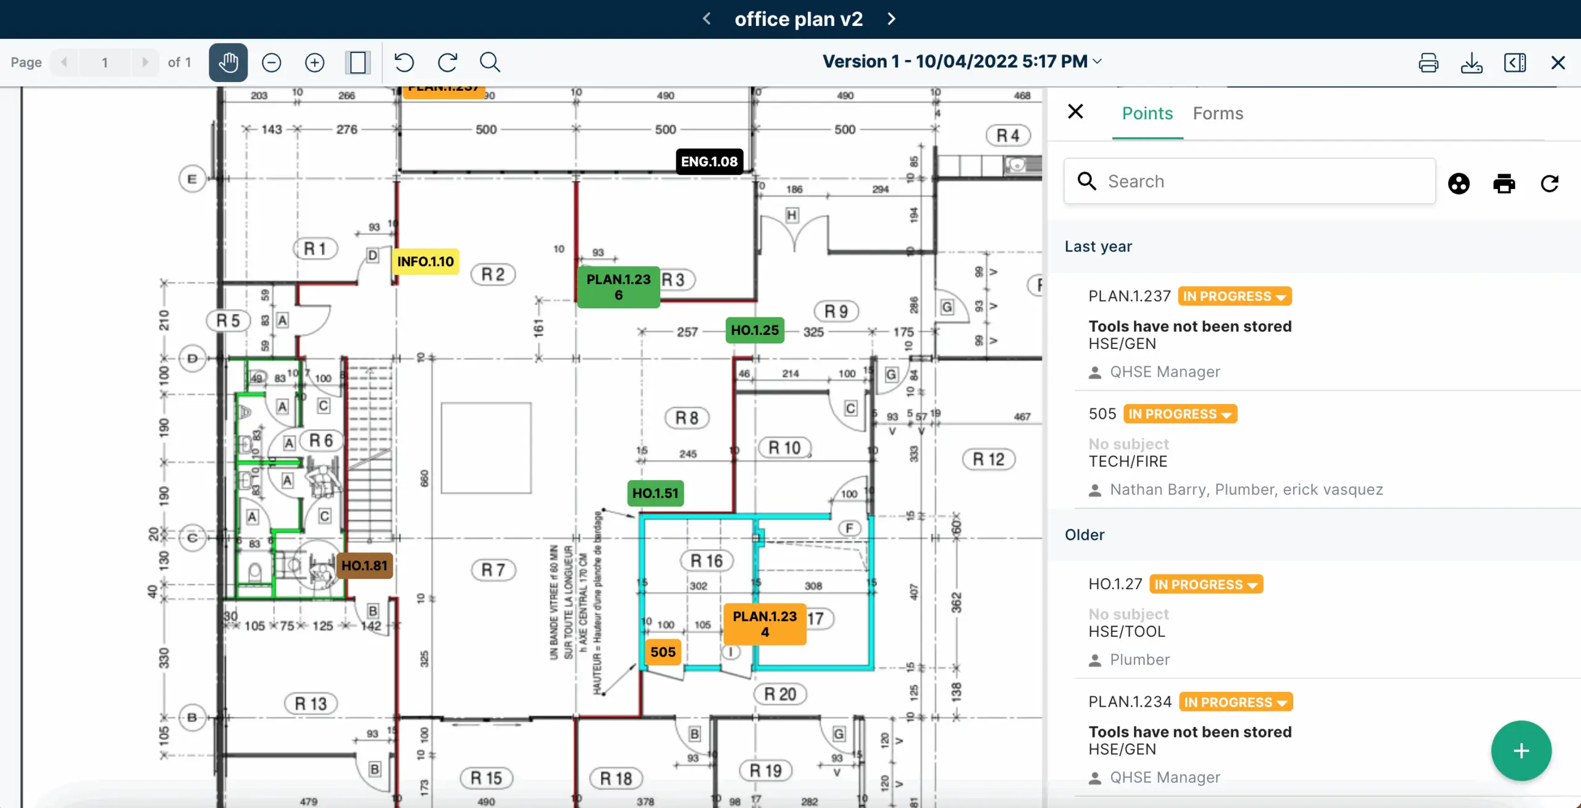Change HO.1.27 In Progress status
1581x808 pixels.
tap(1206, 585)
